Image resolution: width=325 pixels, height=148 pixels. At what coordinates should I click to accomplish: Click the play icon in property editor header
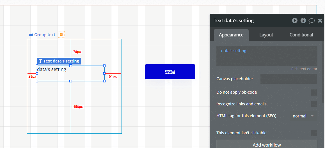[x=295, y=20]
